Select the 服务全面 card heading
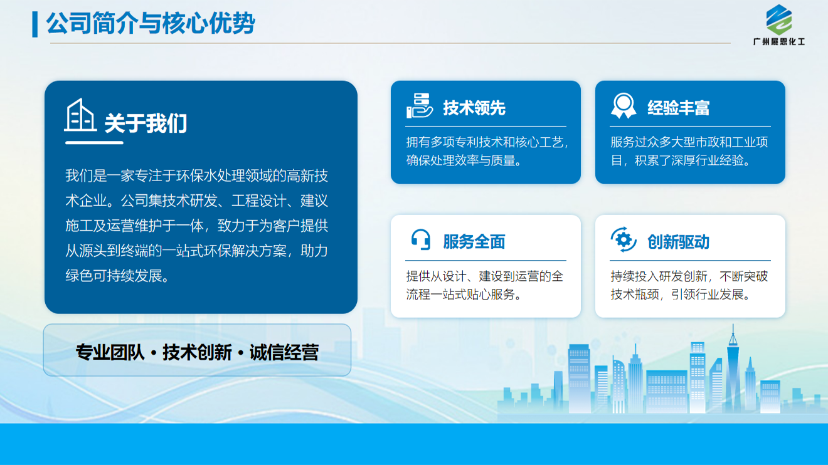 (474, 242)
